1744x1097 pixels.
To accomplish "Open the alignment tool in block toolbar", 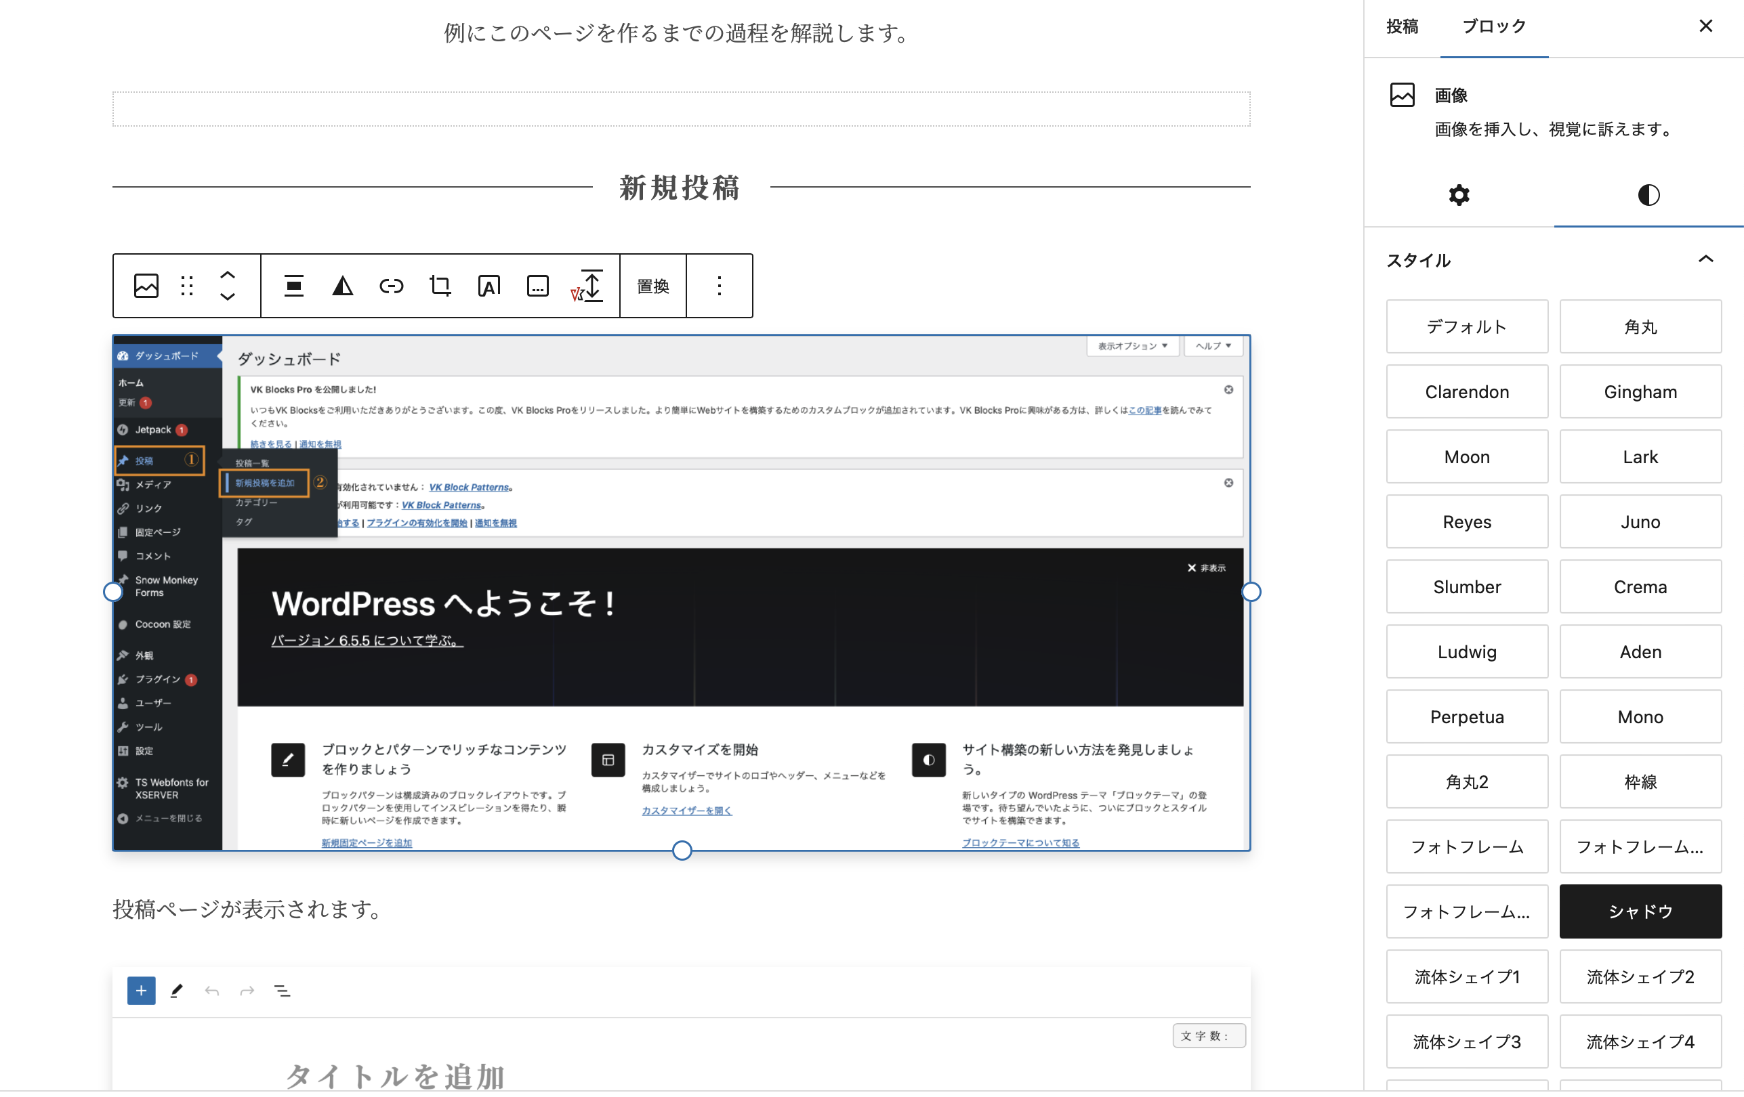I will tap(293, 286).
